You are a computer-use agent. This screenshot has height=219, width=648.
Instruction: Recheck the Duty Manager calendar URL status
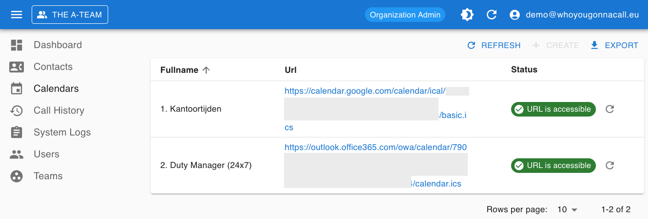point(610,166)
